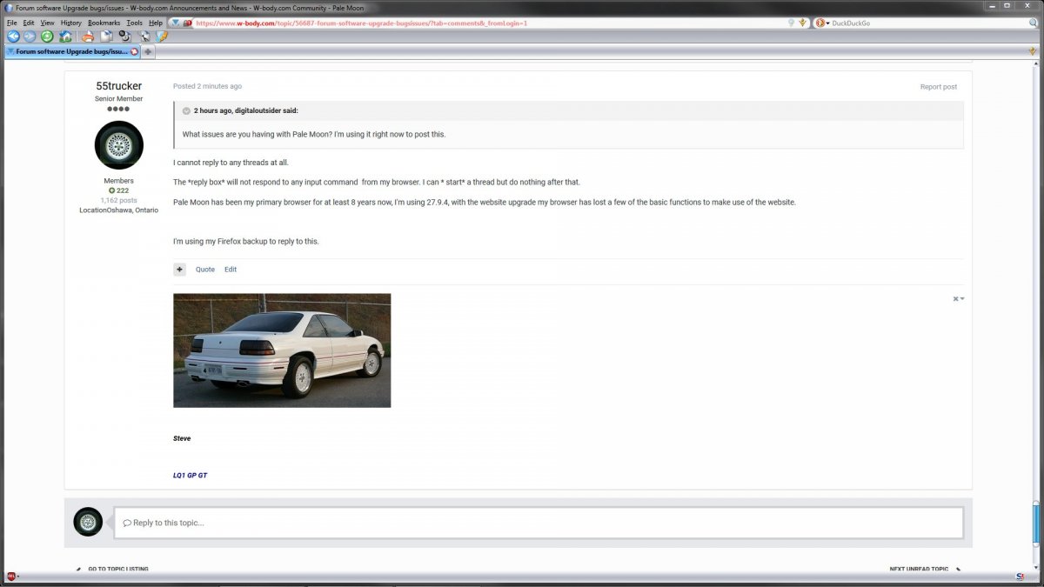The image size is (1044, 587).
Task: Open the Help menu
Action: coord(156,23)
